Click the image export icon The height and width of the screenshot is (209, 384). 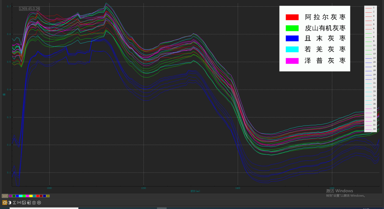[24, 203]
